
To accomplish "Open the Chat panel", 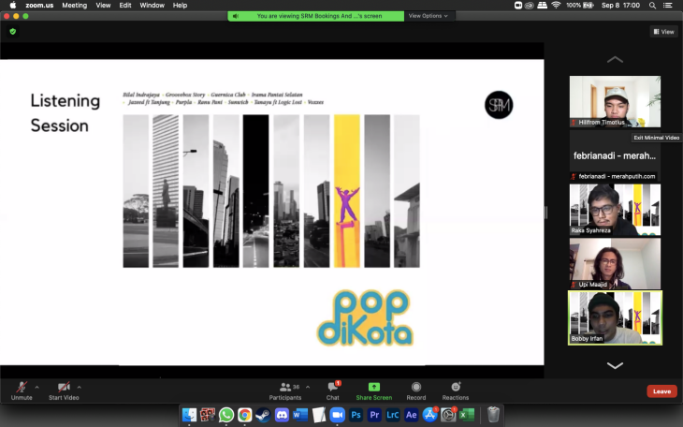I will coord(333,390).
